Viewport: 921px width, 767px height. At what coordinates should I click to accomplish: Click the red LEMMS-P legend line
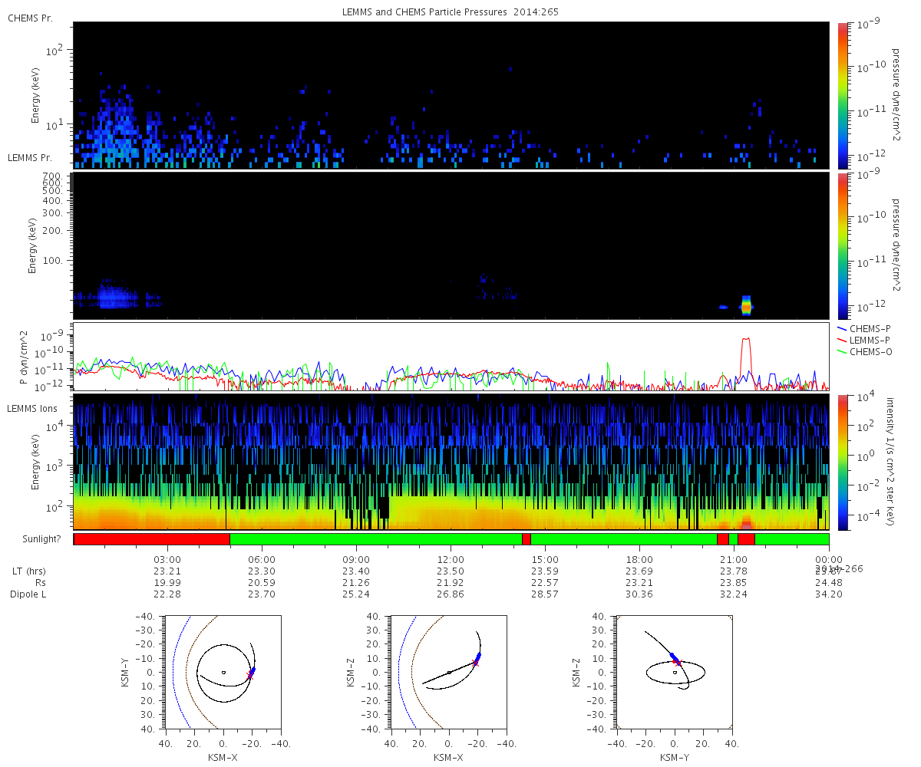[843, 340]
